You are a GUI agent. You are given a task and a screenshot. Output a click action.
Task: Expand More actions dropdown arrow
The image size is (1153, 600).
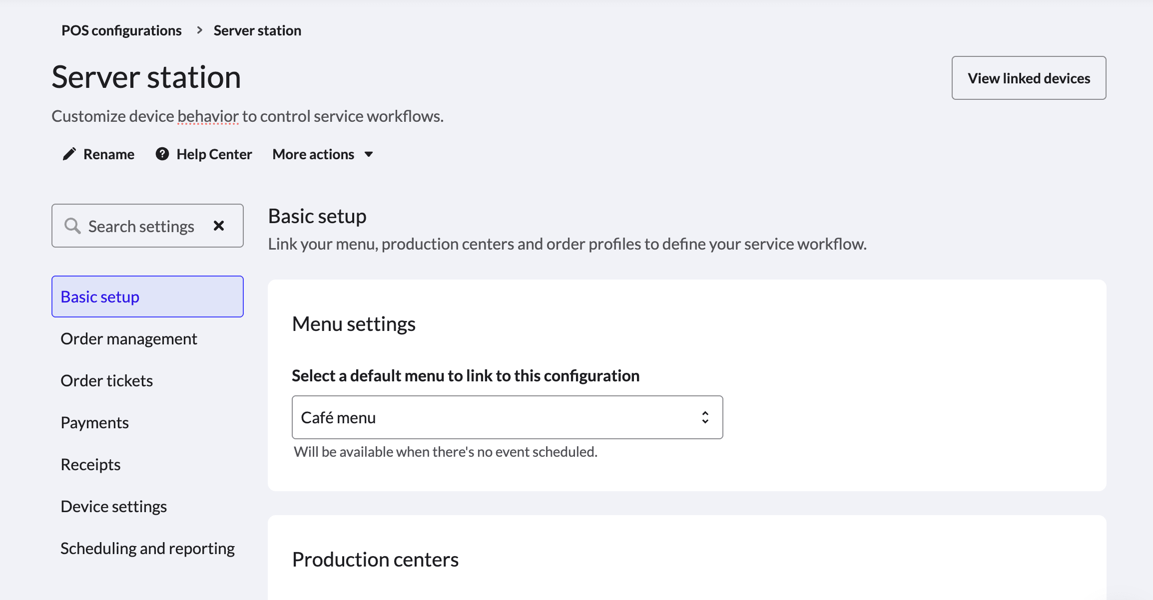click(x=369, y=154)
